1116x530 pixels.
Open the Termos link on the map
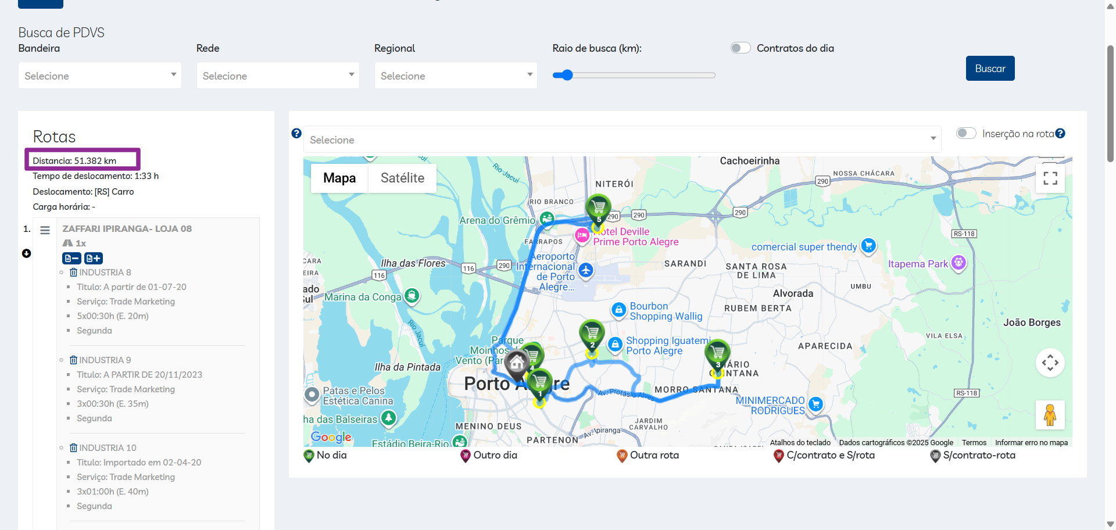point(974,443)
